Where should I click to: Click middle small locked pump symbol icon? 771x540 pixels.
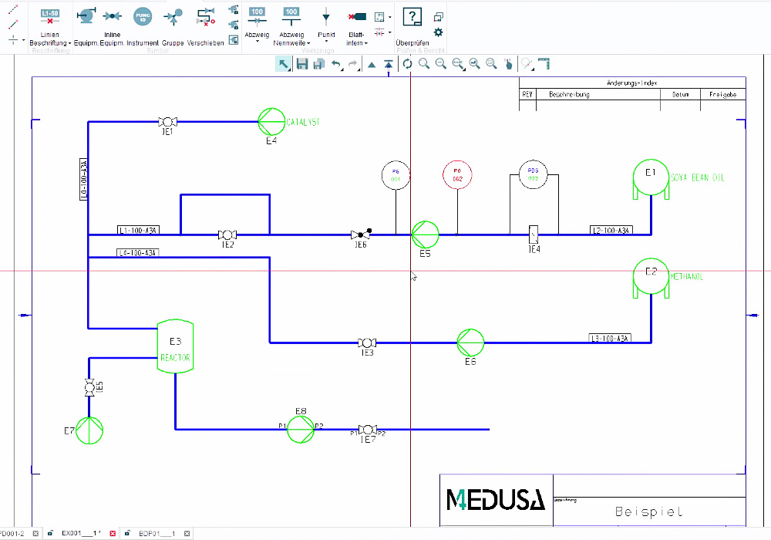point(234,25)
